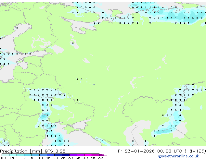Select the 45–50 mm legend swatch

click(x=96, y=155)
